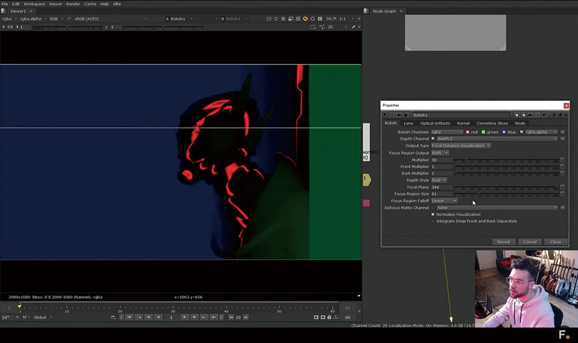Click the viewer ROI region icon

313,27
